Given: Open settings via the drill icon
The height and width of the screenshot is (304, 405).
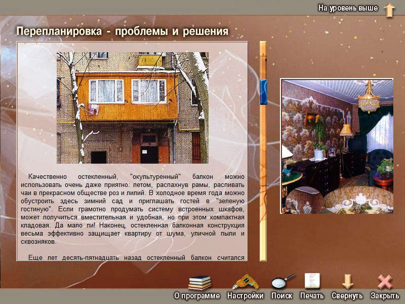Looking at the screenshot, I should tap(246, 282).
